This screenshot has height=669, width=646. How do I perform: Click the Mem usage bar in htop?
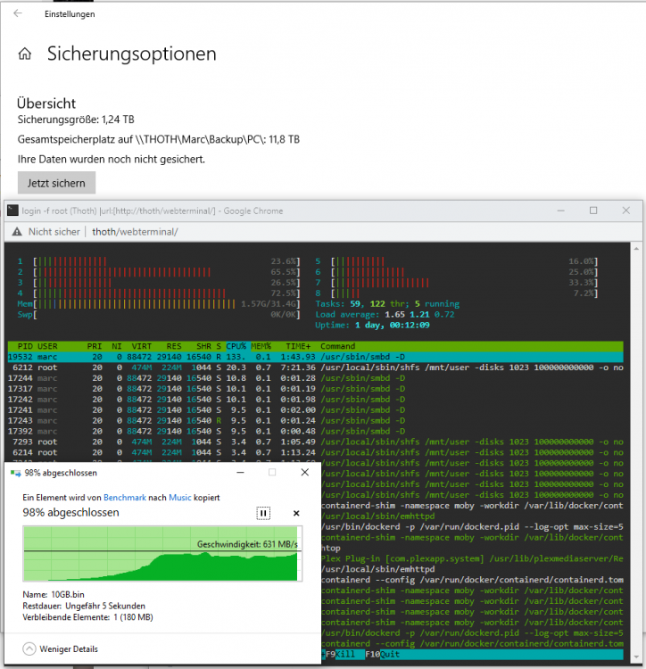point(159,304)
